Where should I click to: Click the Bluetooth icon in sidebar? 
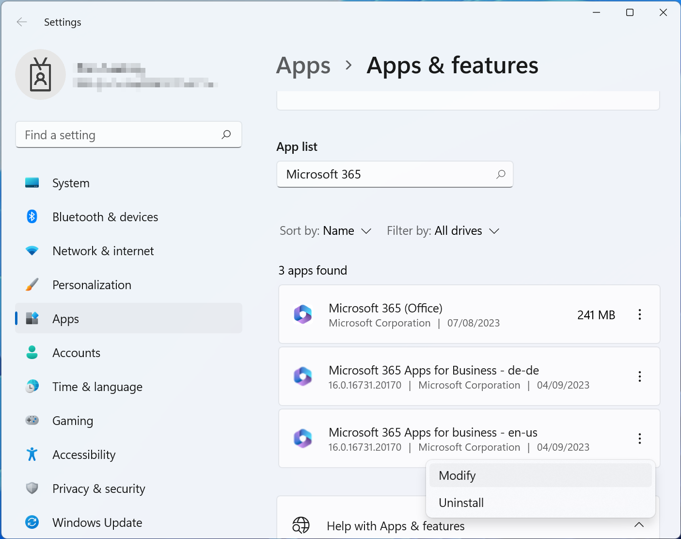32,216
